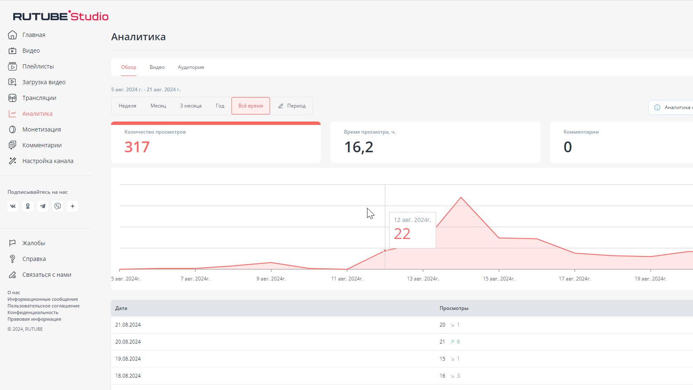Open VK social icon link
Screen dimensions: 693x390
coord(13,206)
